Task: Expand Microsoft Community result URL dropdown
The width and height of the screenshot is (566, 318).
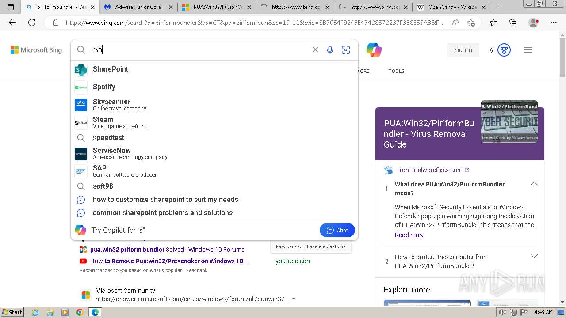Action: 294,299
